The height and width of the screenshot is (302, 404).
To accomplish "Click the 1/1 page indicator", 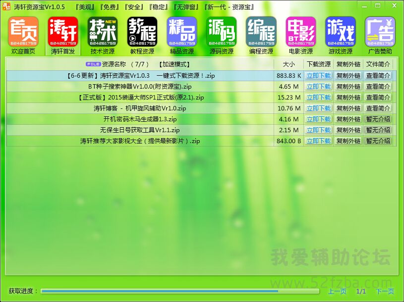I will tap(361, 291).
